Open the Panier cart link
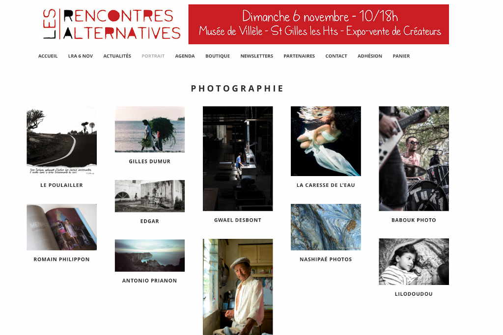The image size is (503, 335). (401, 56)
